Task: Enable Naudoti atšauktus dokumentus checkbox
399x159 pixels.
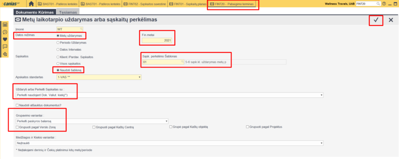Action: [17, 105]
